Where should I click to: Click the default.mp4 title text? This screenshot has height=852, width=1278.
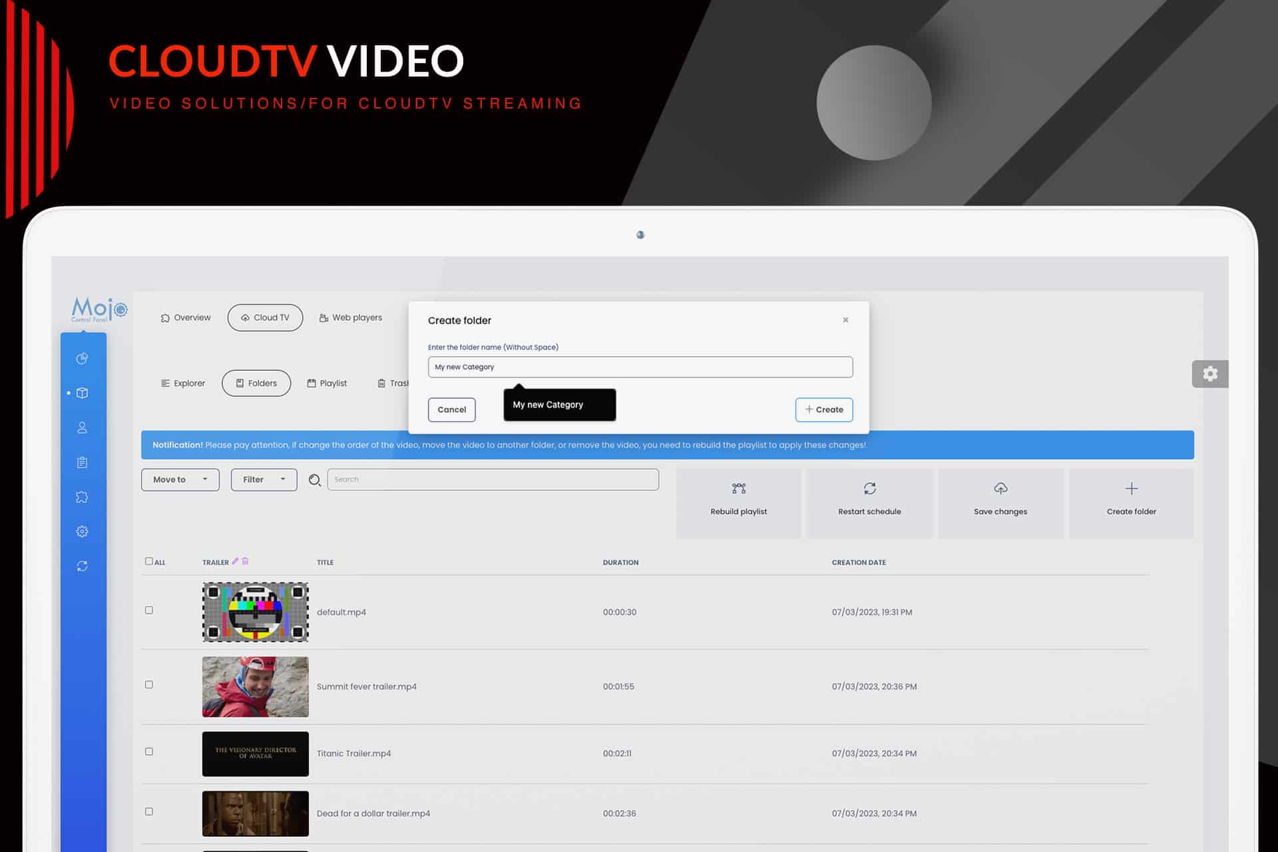[341, 612]
